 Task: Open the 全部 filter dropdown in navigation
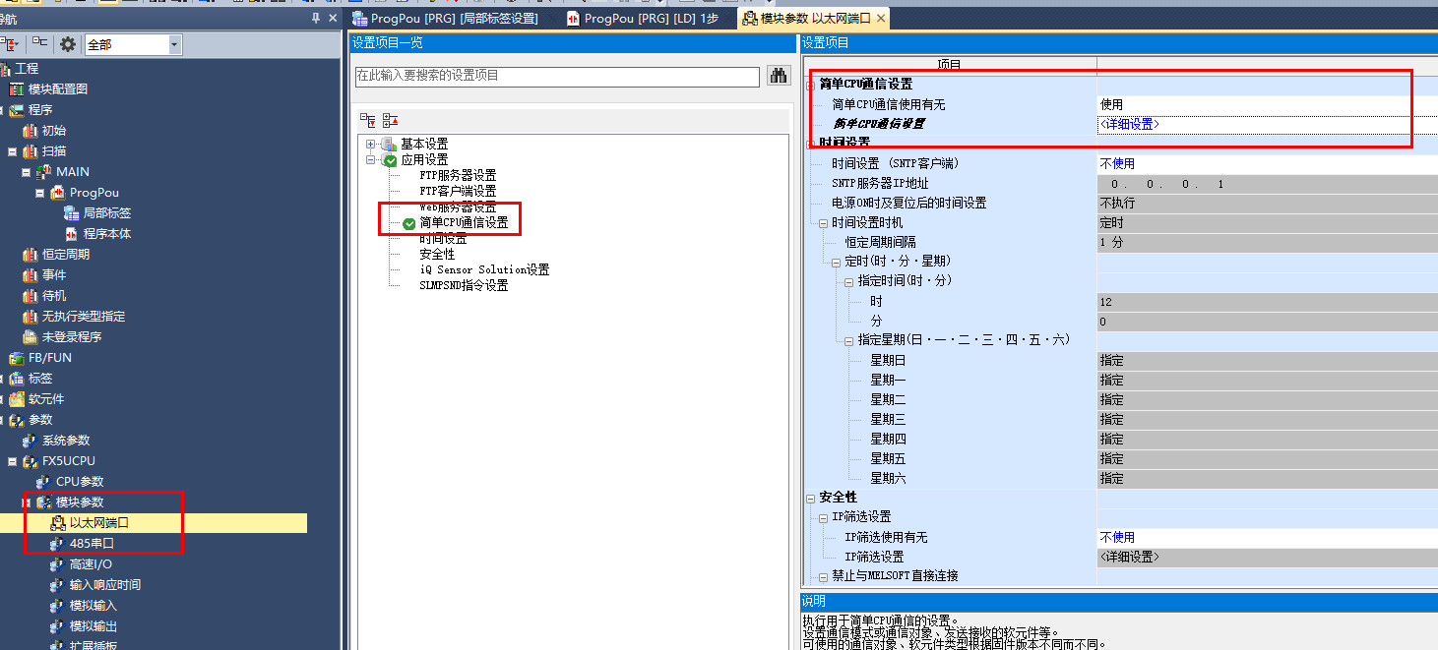point(174,44)
